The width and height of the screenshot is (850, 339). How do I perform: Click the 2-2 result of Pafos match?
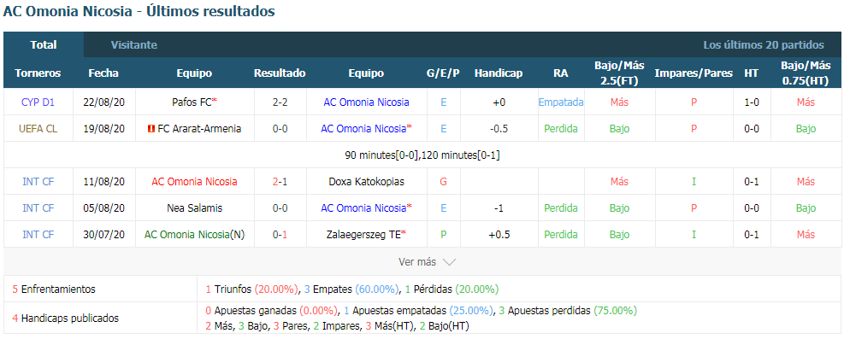[x=280, y=102]
